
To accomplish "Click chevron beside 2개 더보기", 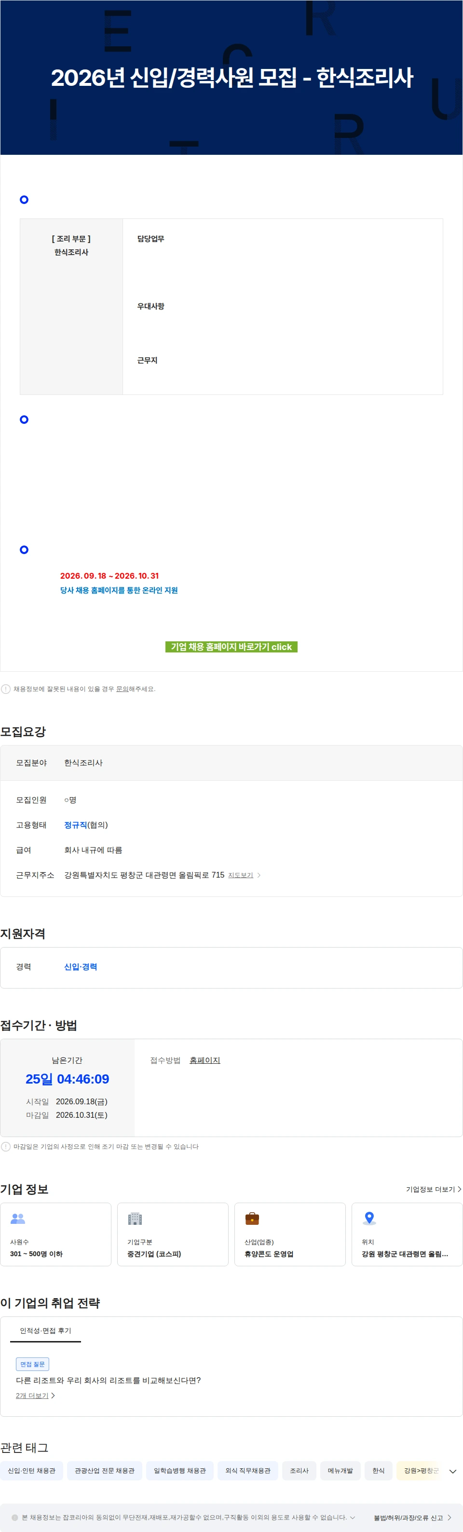I will [x=53, y=1395].
